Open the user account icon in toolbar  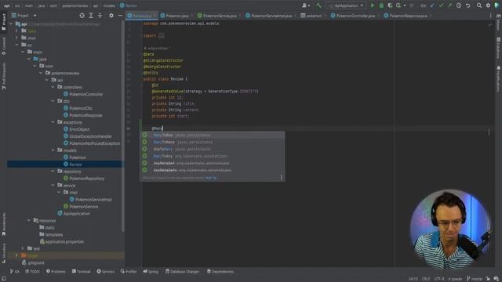pos(306,5)
